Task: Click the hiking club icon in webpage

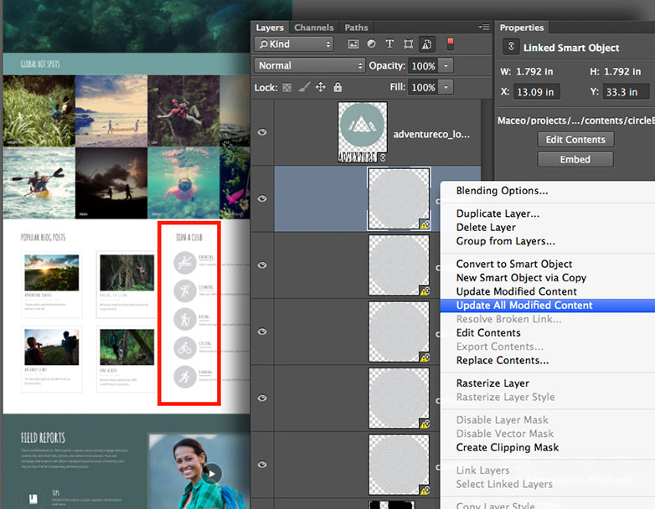Action: [x=185, y=320]
